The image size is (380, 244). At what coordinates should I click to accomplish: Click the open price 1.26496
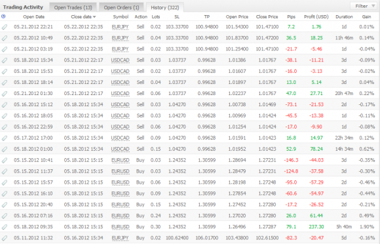(237, 227)
